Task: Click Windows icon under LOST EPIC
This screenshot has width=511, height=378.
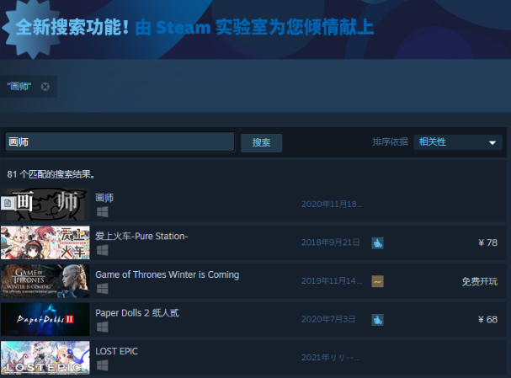Action: (103, 365)
